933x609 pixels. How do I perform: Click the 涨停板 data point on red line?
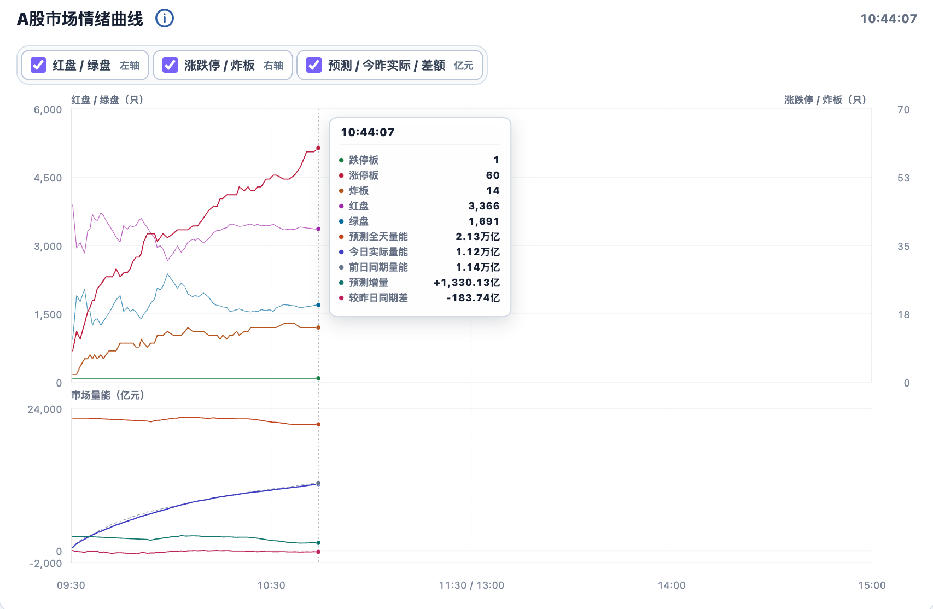click(x=318, y=148)
